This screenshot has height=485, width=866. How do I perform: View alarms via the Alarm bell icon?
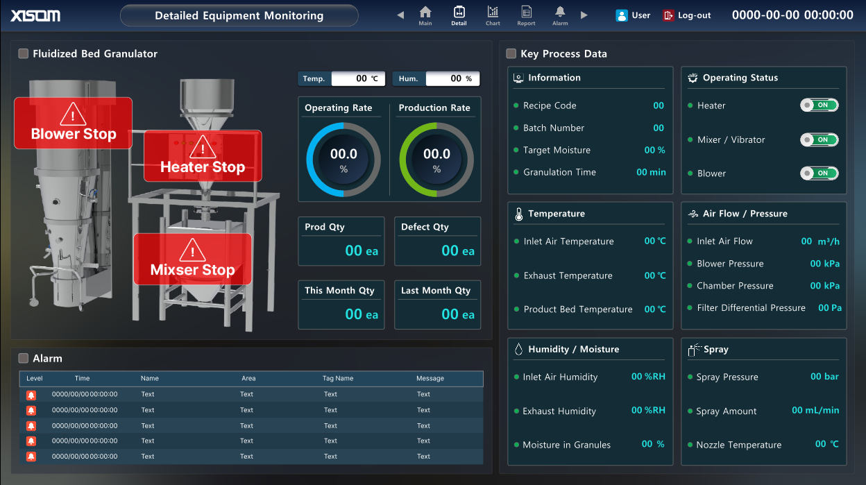coord(559,14)
